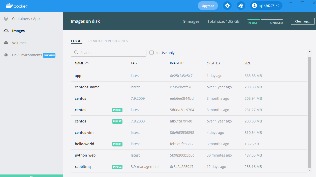Click the scrollbar up arrow
Screen dimensions: 316x177
coord(310,51)
